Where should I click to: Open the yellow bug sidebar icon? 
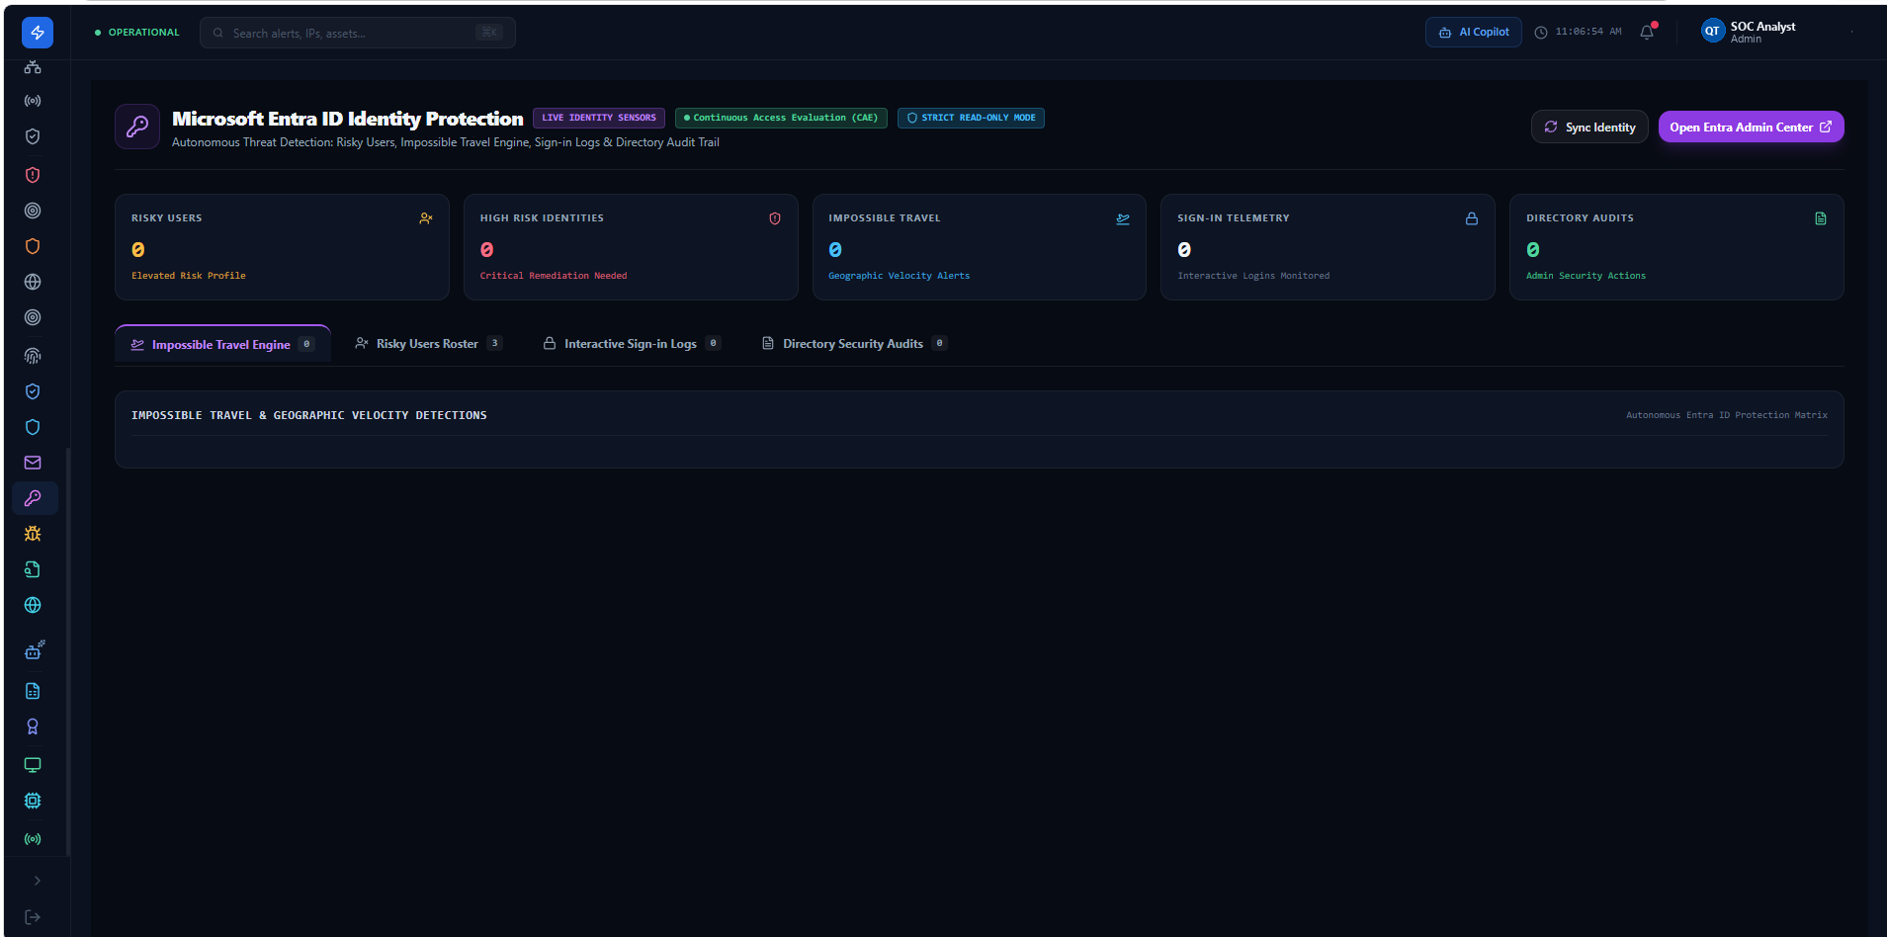point(33,534)
